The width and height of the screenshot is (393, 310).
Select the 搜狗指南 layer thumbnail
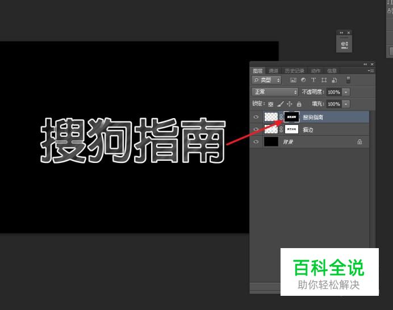point(271,117)
